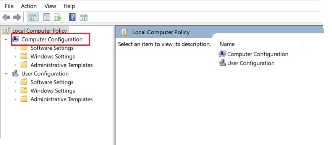Click folder icon of Windows Settings under User Configuration
This screenshot has width=332, height=145.
[24, 91]
